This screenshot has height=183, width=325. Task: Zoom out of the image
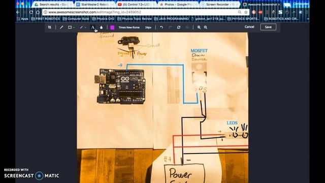tap(206, 27)
